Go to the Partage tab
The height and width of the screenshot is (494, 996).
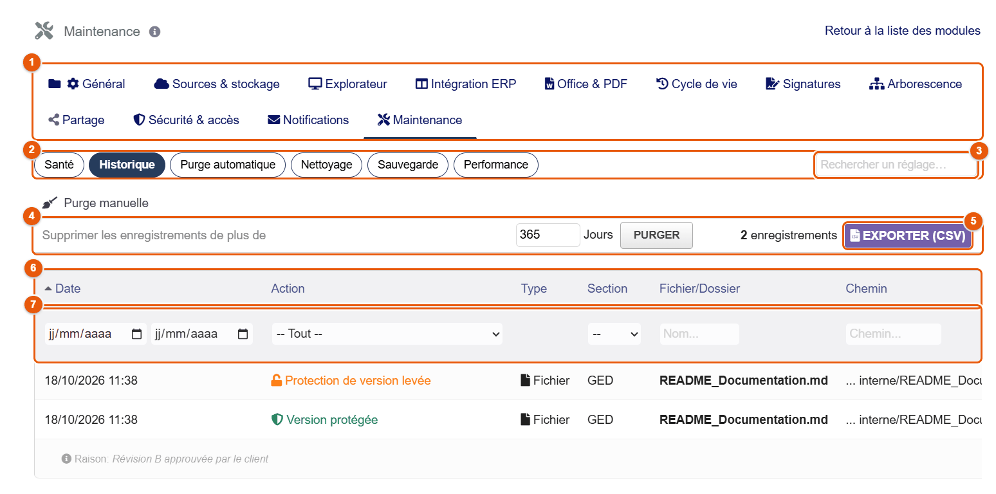point(77,120)
